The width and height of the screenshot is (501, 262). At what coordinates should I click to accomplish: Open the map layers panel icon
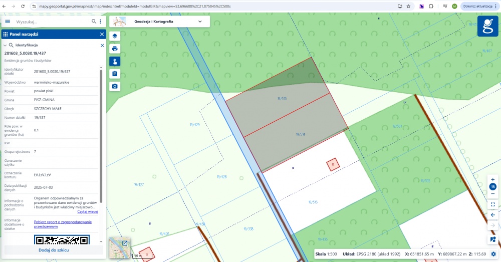pyautogui.click(x=115, y=36)
